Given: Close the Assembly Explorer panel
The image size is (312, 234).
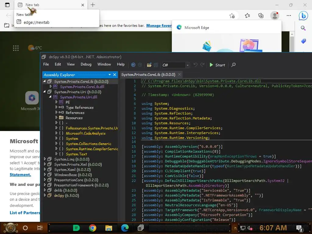Looking at the screenshot, I should click(115, 75).
